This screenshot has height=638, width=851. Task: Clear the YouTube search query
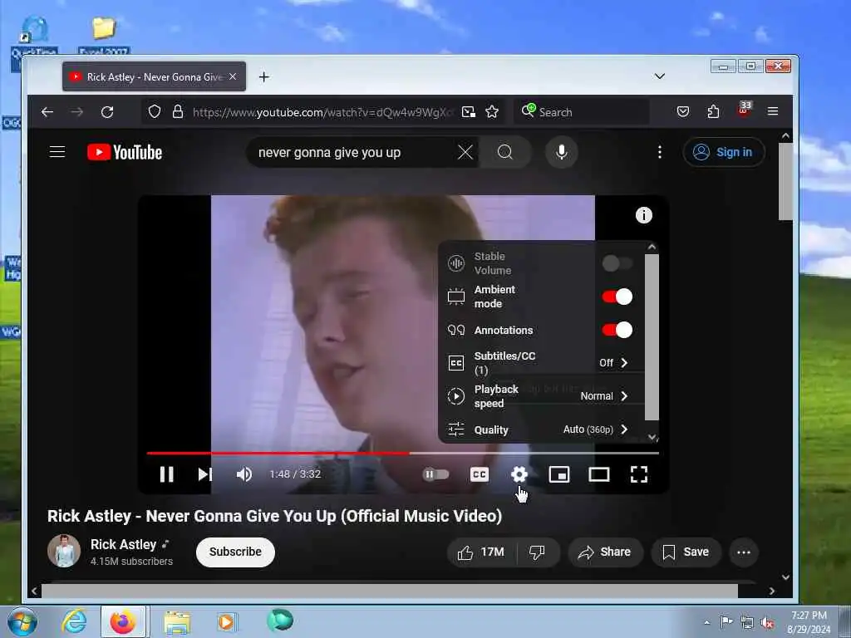tap(465, 153)
